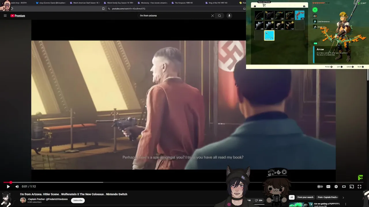Clear the YouTube search box text
This screenshot has width=369, height=207.
point(212,16)
